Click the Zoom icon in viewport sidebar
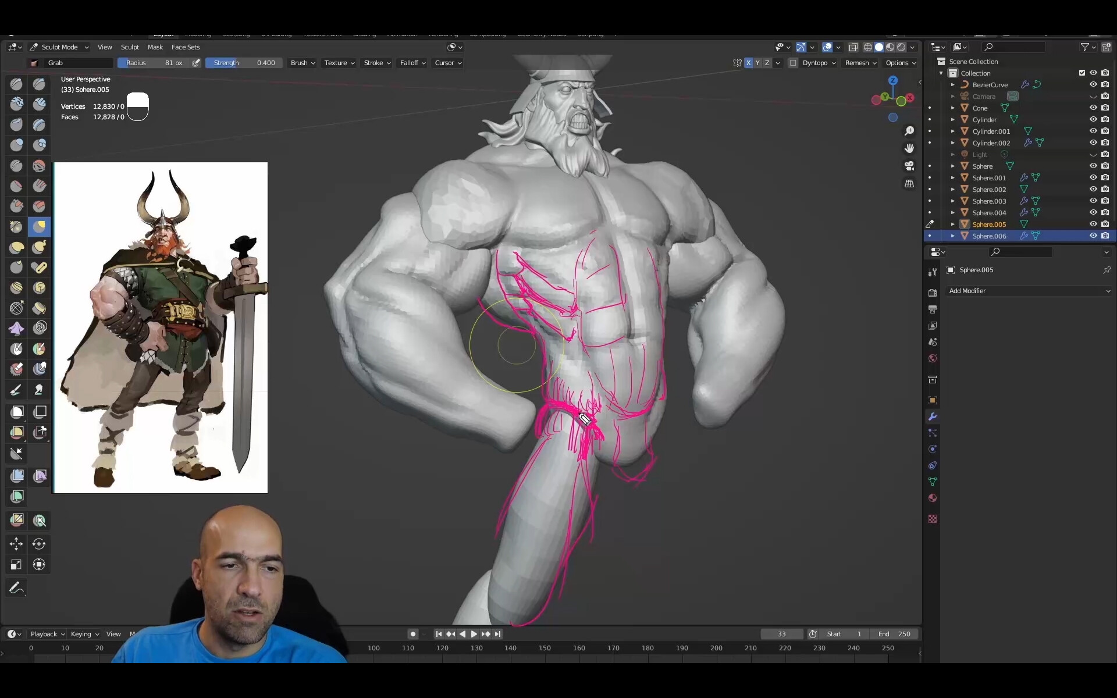The width and height of the screenshot is (1117, 698). 909,131
